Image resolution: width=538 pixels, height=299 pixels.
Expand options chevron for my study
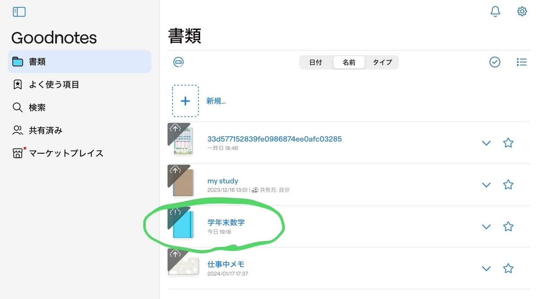486,185
